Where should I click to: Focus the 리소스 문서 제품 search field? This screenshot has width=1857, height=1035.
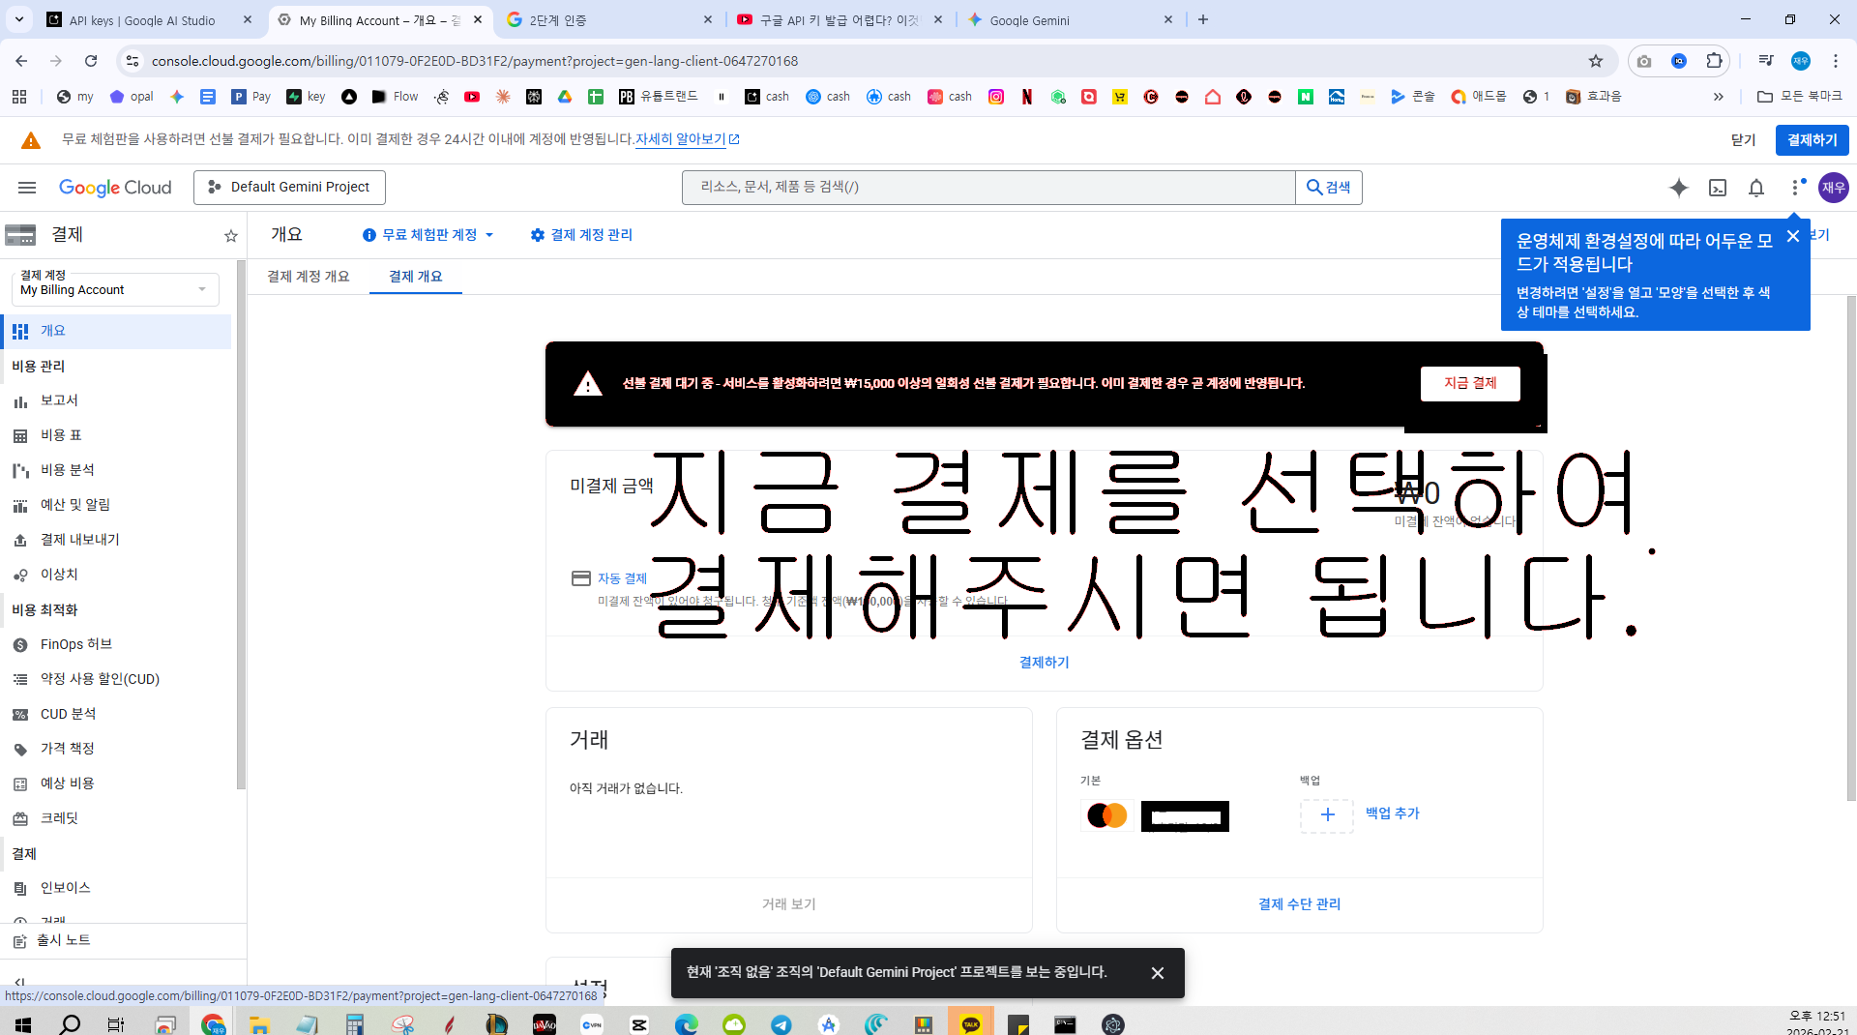pos(987,187)
